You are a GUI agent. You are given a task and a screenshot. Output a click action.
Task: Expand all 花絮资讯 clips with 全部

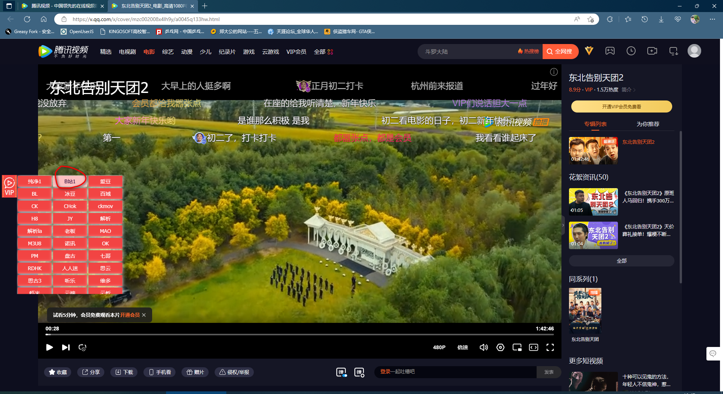pos(621,261)
